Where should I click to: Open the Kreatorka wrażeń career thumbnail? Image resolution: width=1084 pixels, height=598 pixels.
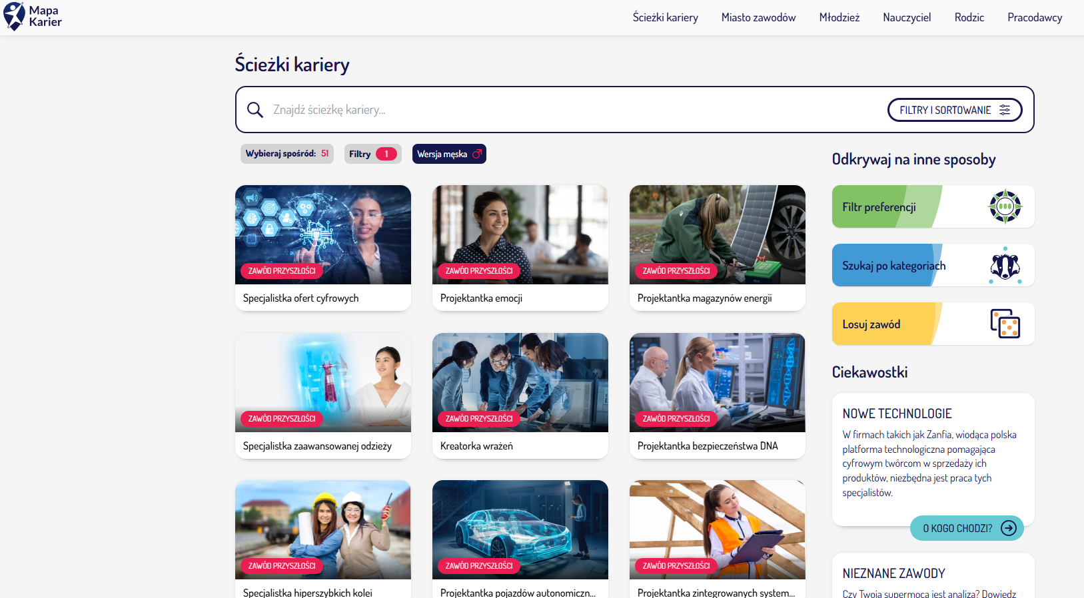click(520, 382)
